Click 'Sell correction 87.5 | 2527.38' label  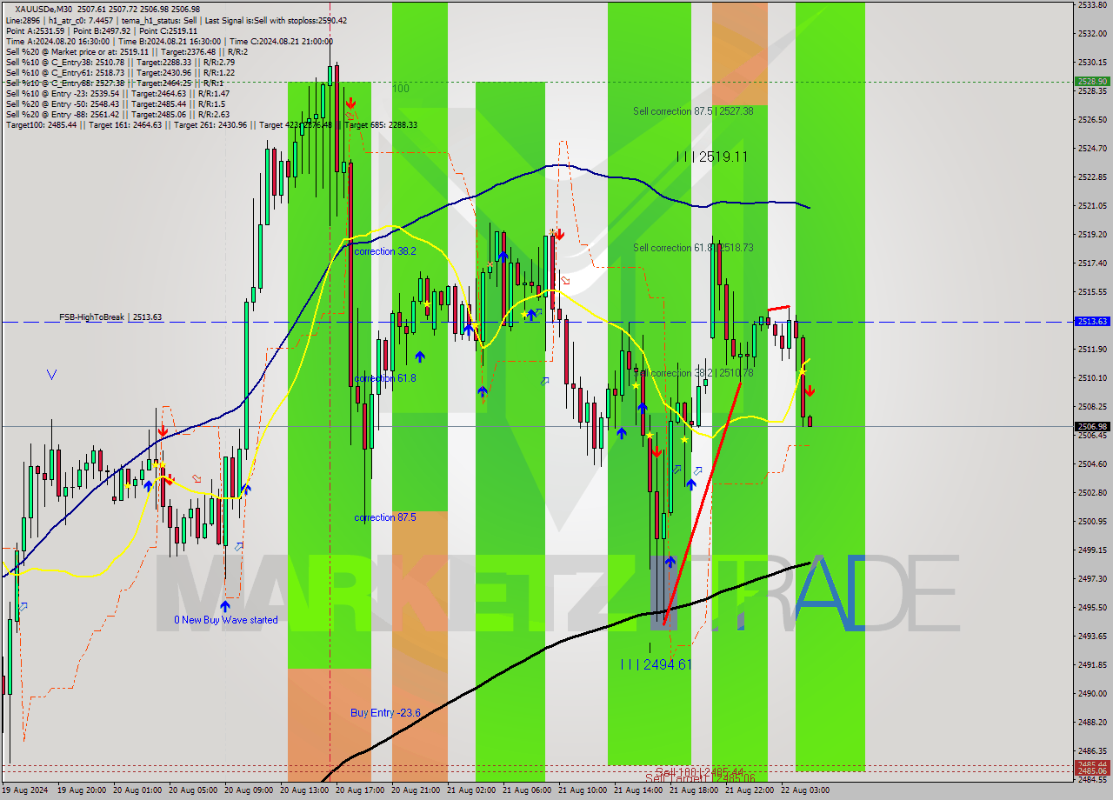tap(693, 111)
